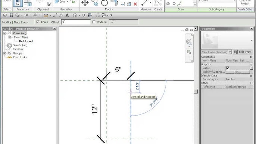Toggle the Chain checkbox

pyautogui.click(x=38, y=22)
